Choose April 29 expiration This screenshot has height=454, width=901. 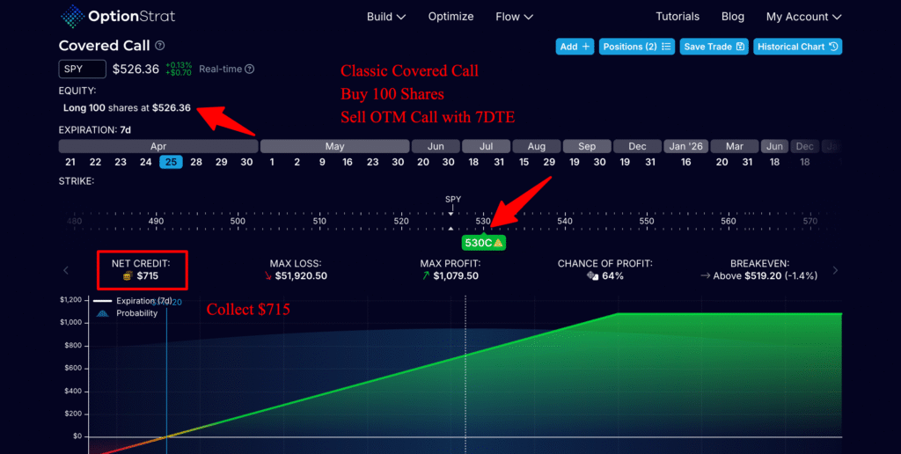(221, 162)
